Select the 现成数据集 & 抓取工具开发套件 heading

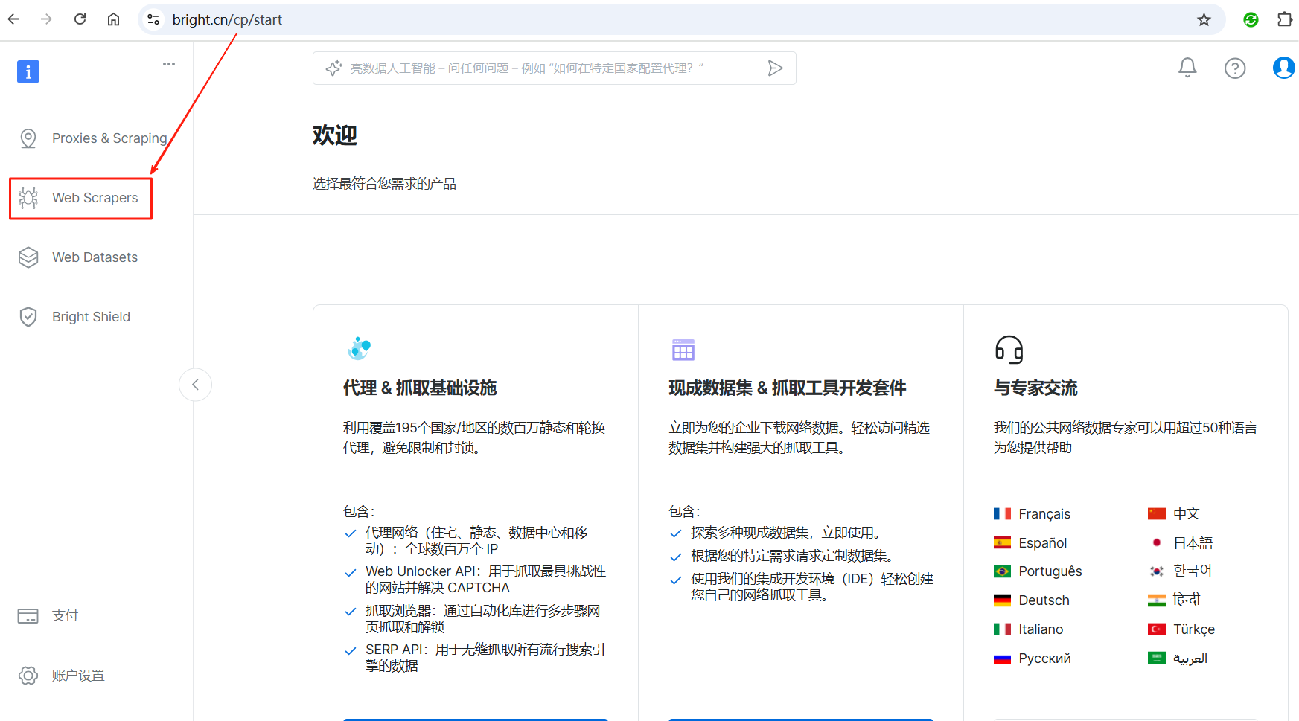coord(787,388)
